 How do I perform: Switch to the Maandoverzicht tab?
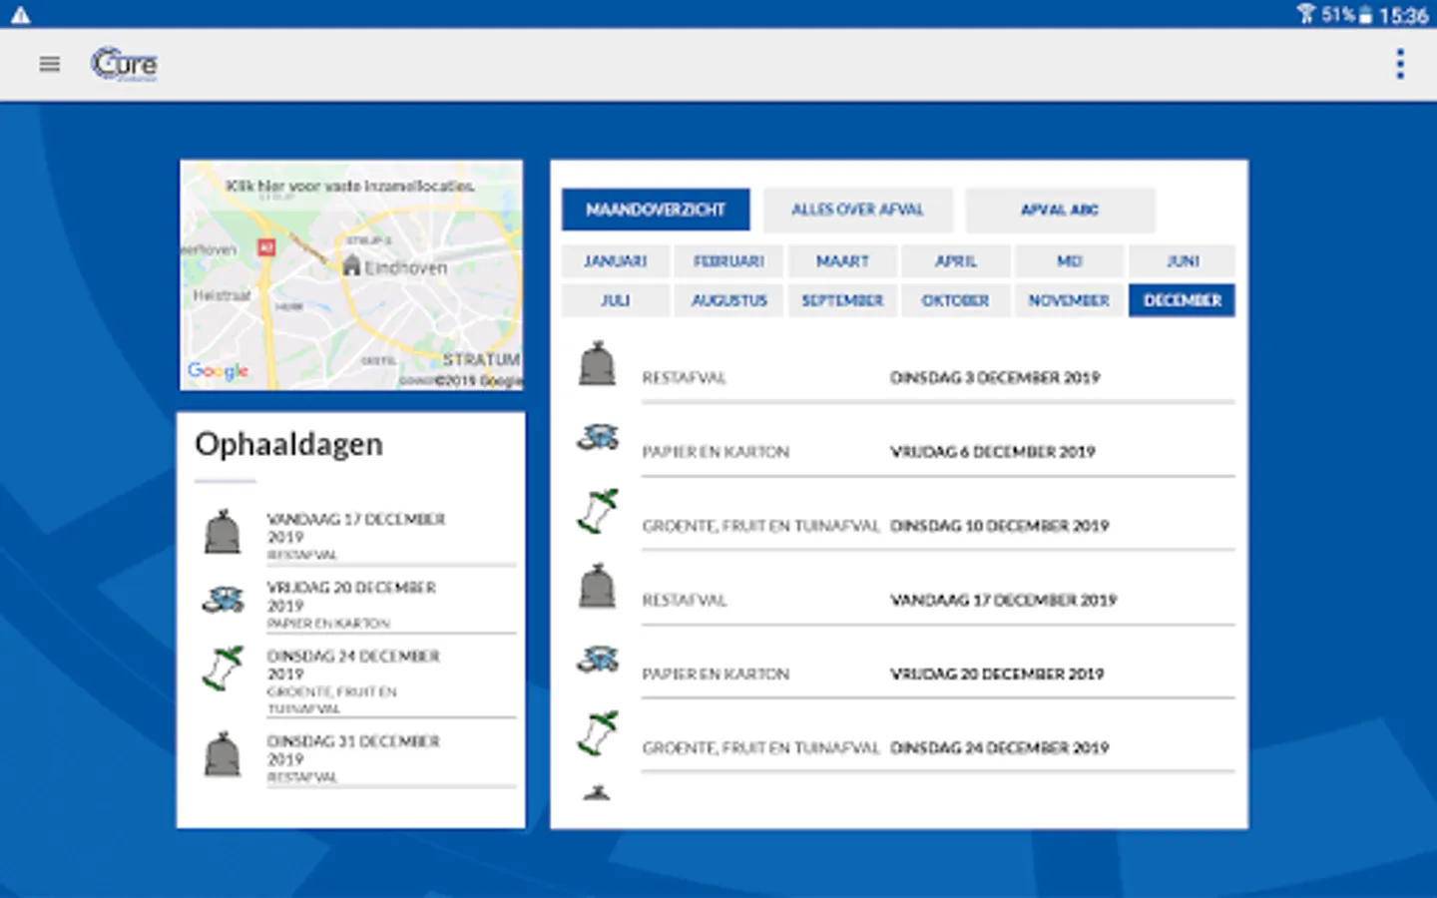tap(656, 210)
